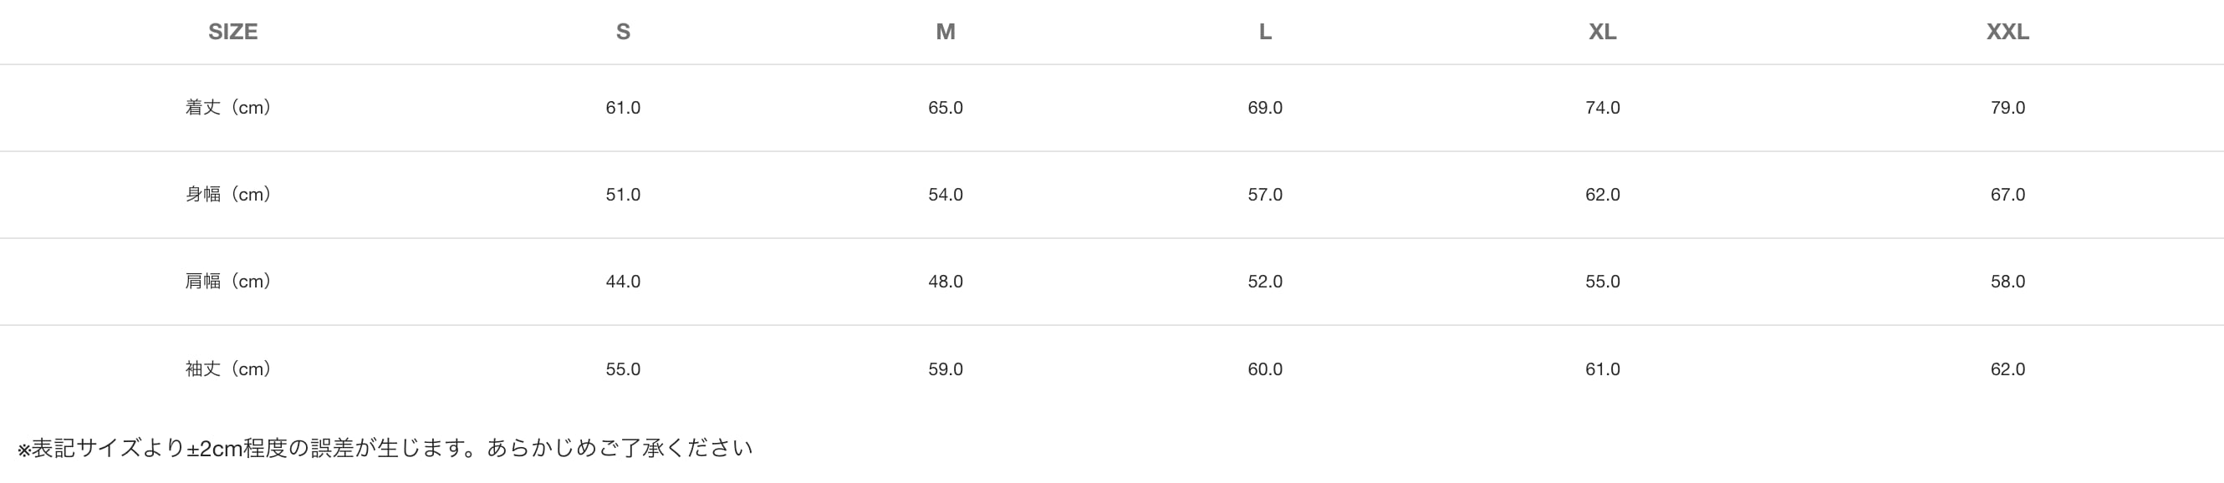Select the L size column header
2224x483 pixels.
click(x=1265, y=32)
